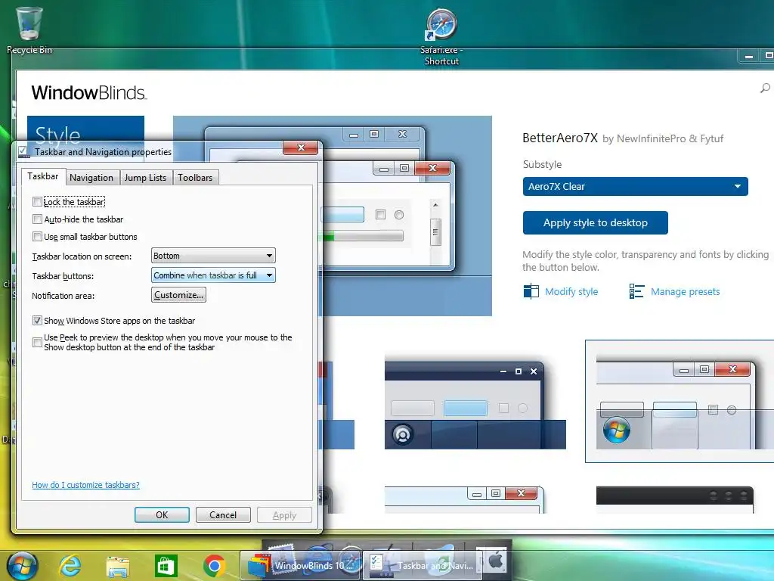Open Windows Store from the taskbar
The image size is (774, 581).
166,566
